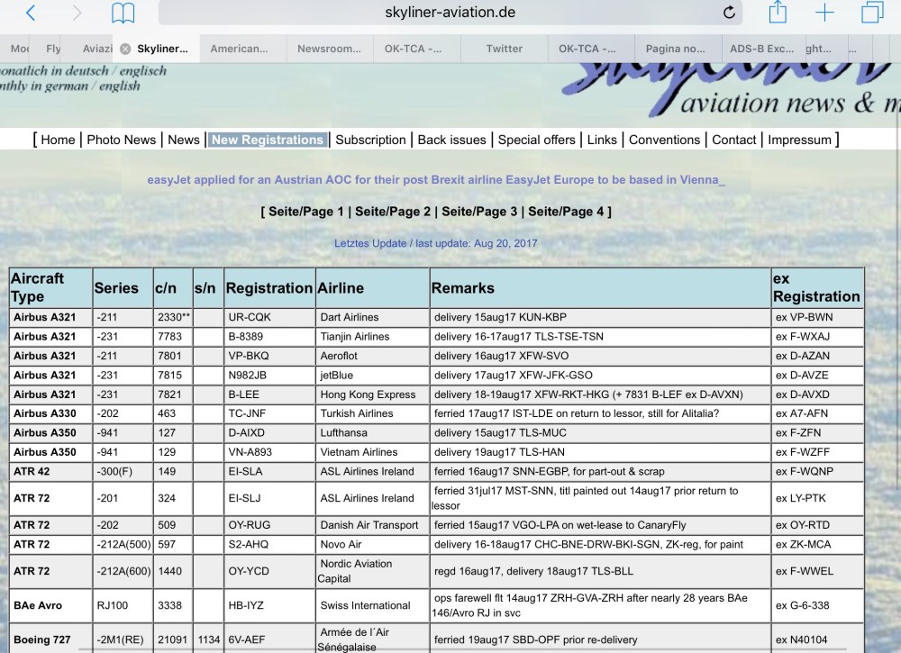Show all tabs overview icon
This screenshot has width=901, height=653.
(x=871, y=13)
